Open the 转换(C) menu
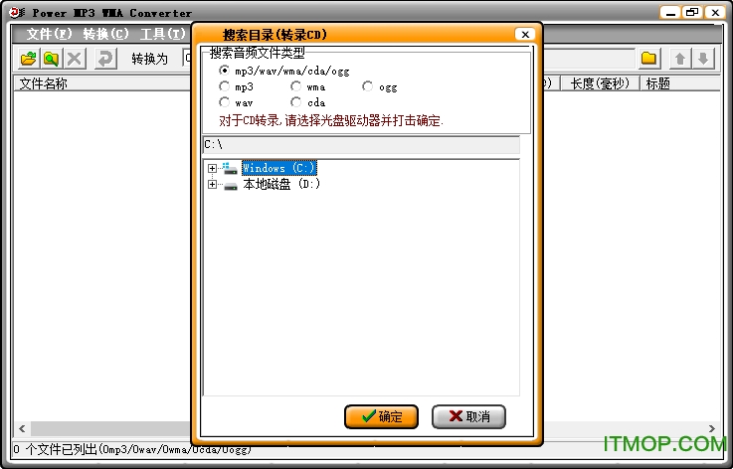 pyautogui.click(x=105, y=34)
